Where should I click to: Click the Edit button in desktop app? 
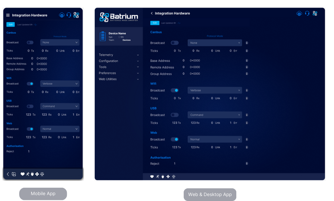(x=155, y=23)
